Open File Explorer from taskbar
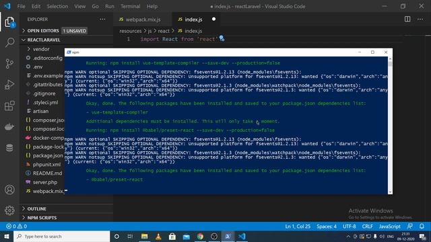This screenshot has height=242, width=431. tap(144, 237)
